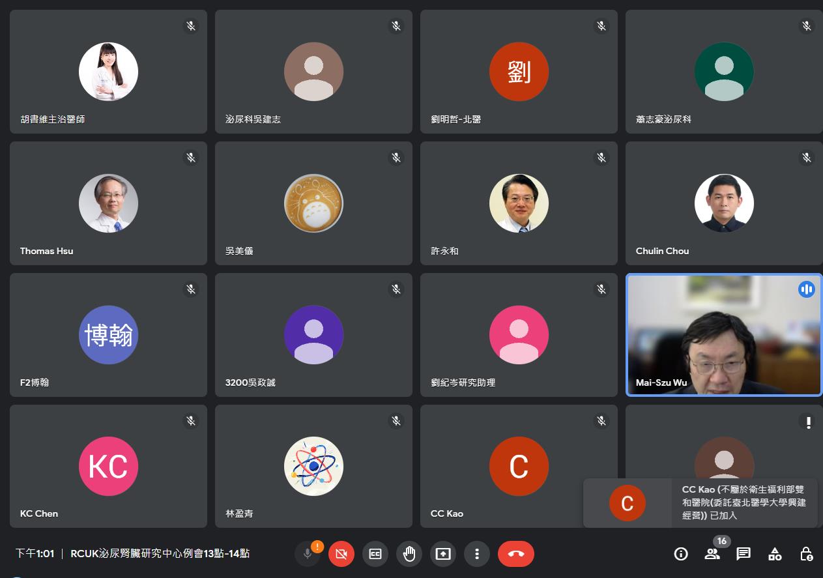
Task: Click muted mic icon on 劉明哲-北醫 tile
Action: [x=601, y=26]
